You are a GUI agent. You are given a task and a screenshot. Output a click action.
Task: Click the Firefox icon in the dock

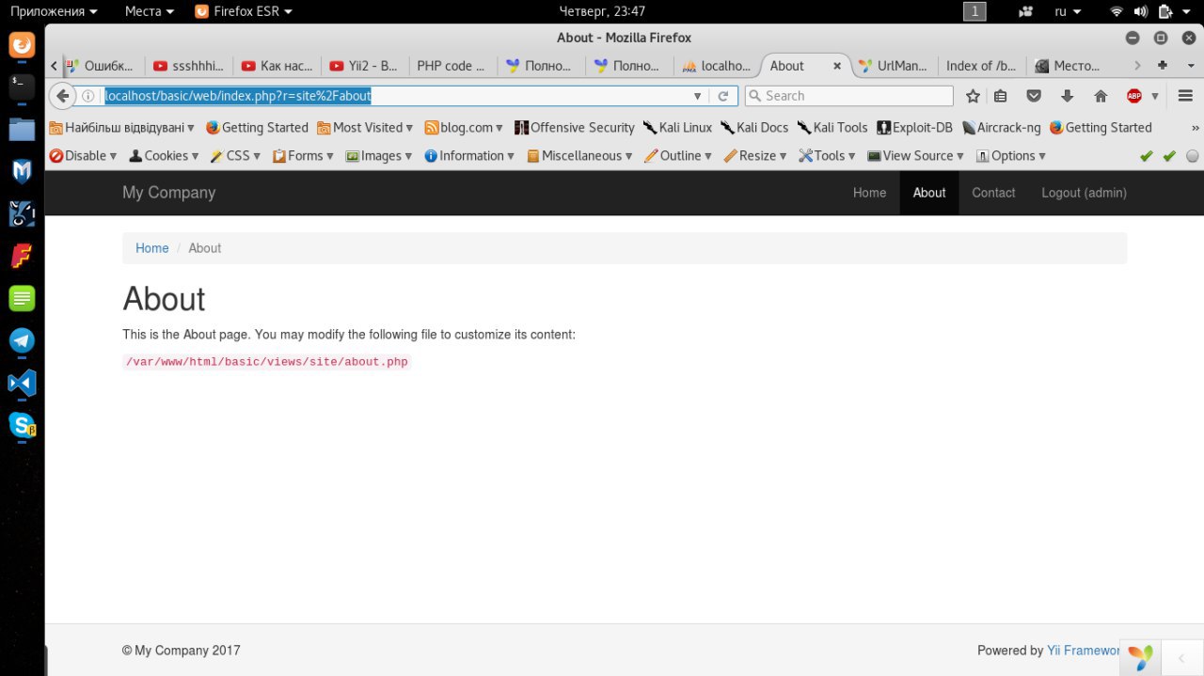pyautogui.click(x=22, y=44)
